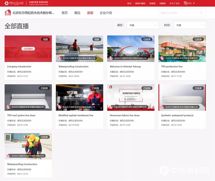Select the 首页 tab in company navigation
The image size is (215, 181).
click(64, 13)
